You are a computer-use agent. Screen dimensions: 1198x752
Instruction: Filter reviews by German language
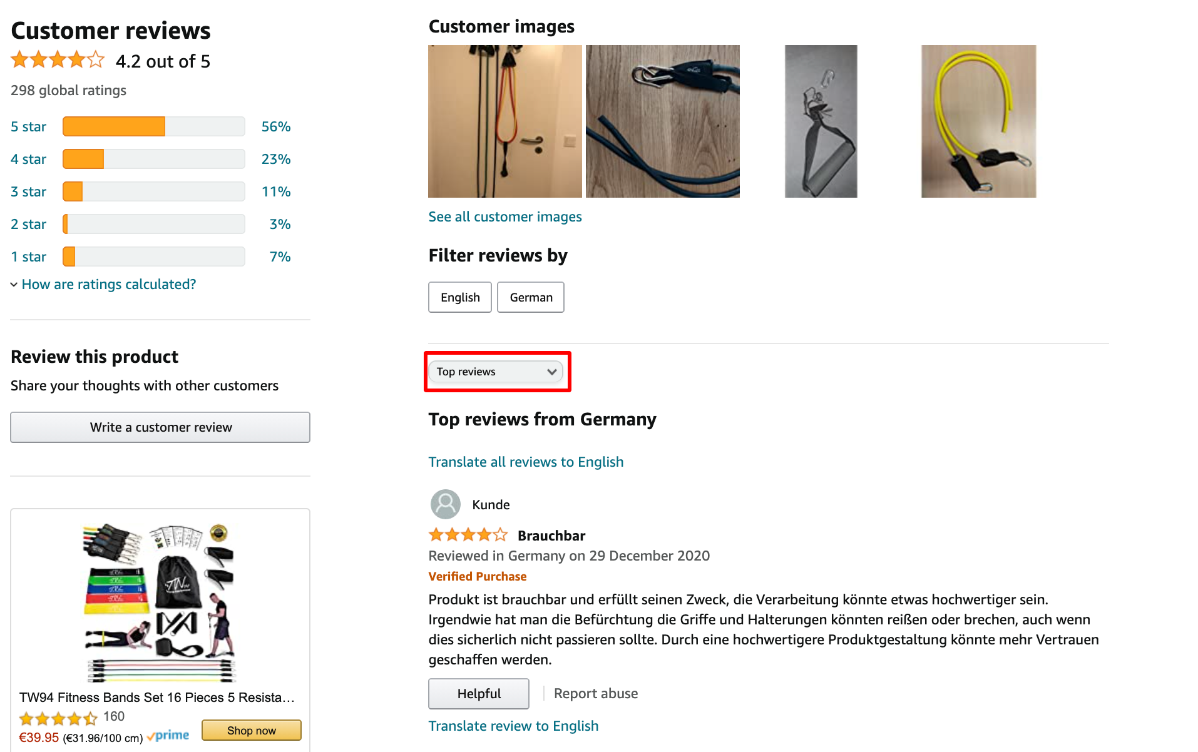(531, 297)
